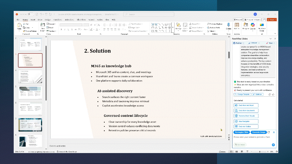This screenshot has width=292, height=164.
Task: Toggle Underline formatting
Action: [x=68, y=29]
